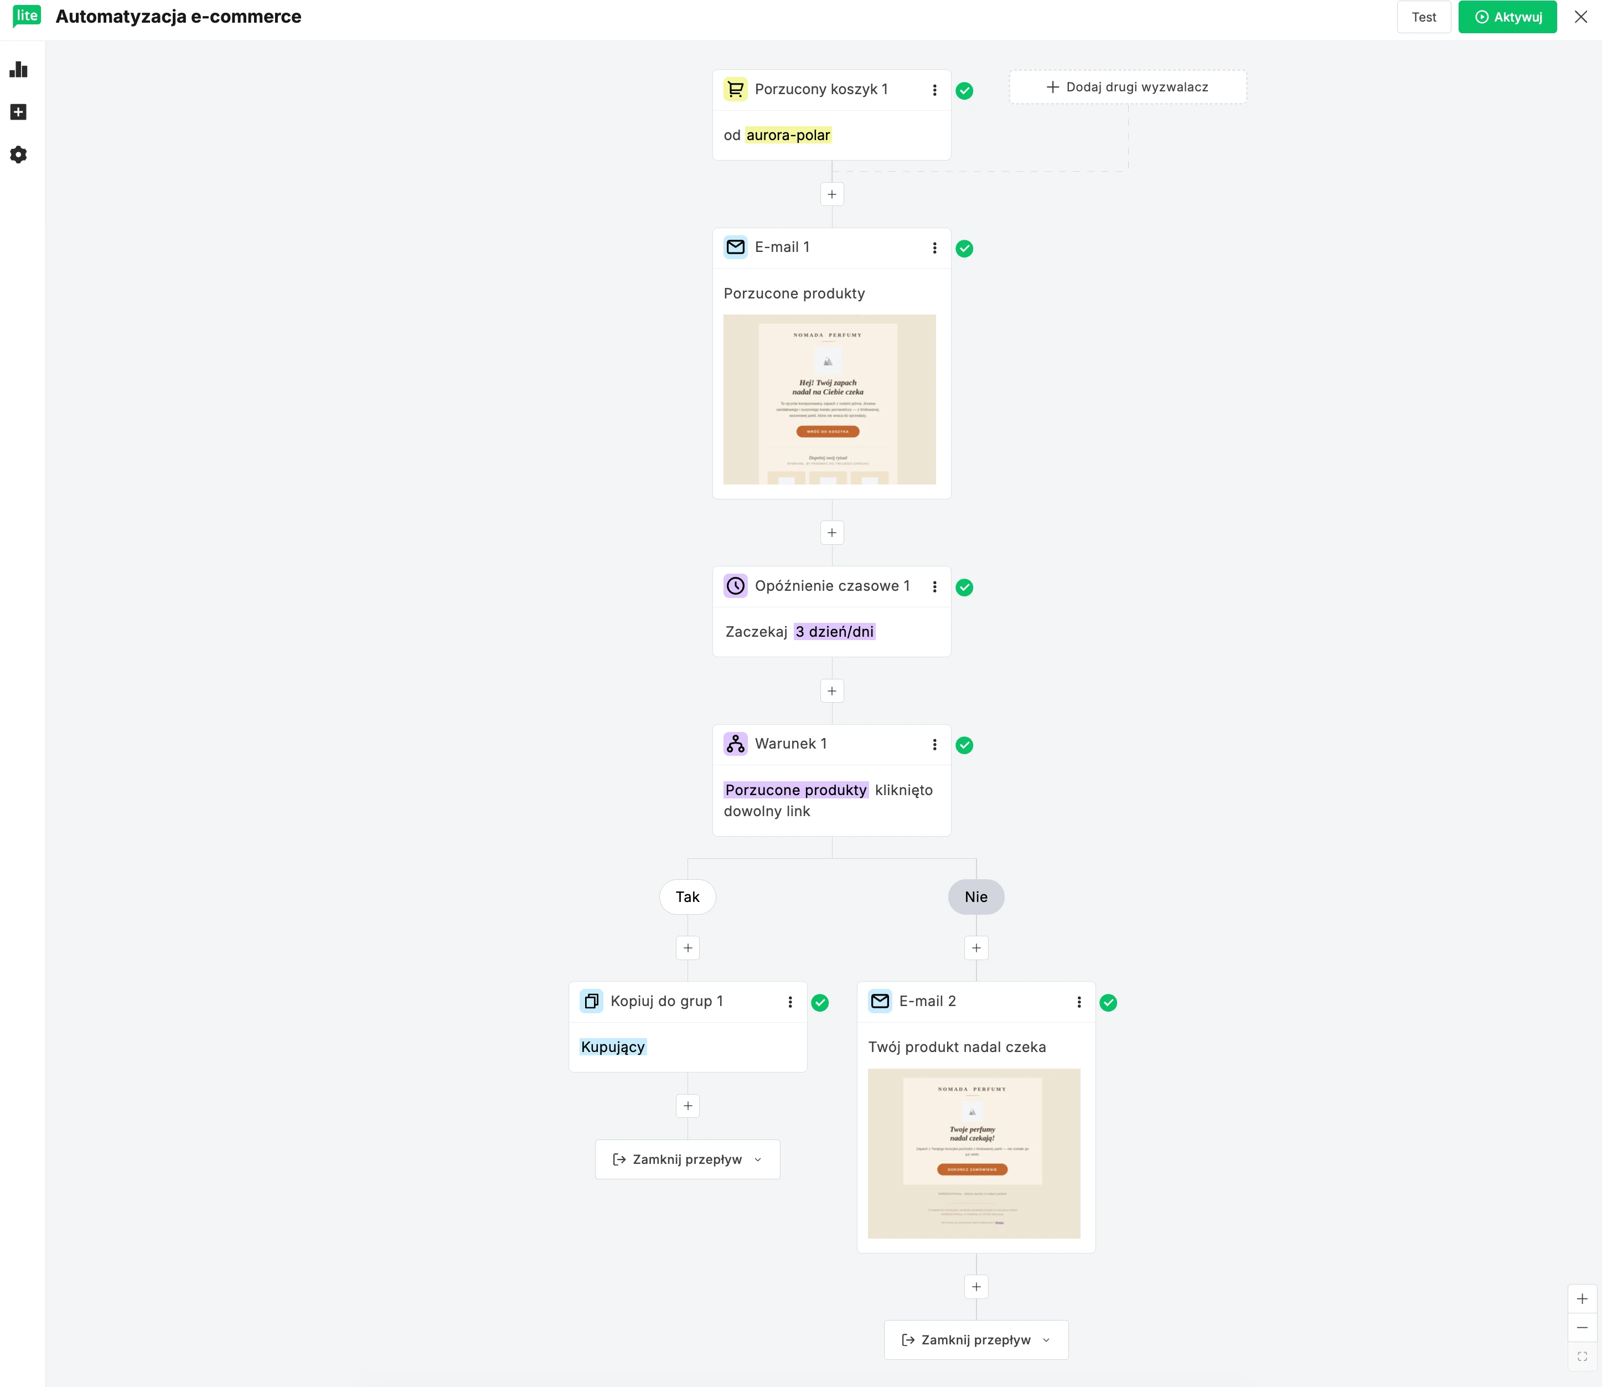Screen dimensions: 1602x1387
Task: Select the Opóźnienie czasowe 1 step title
Action: pos(833,586)
